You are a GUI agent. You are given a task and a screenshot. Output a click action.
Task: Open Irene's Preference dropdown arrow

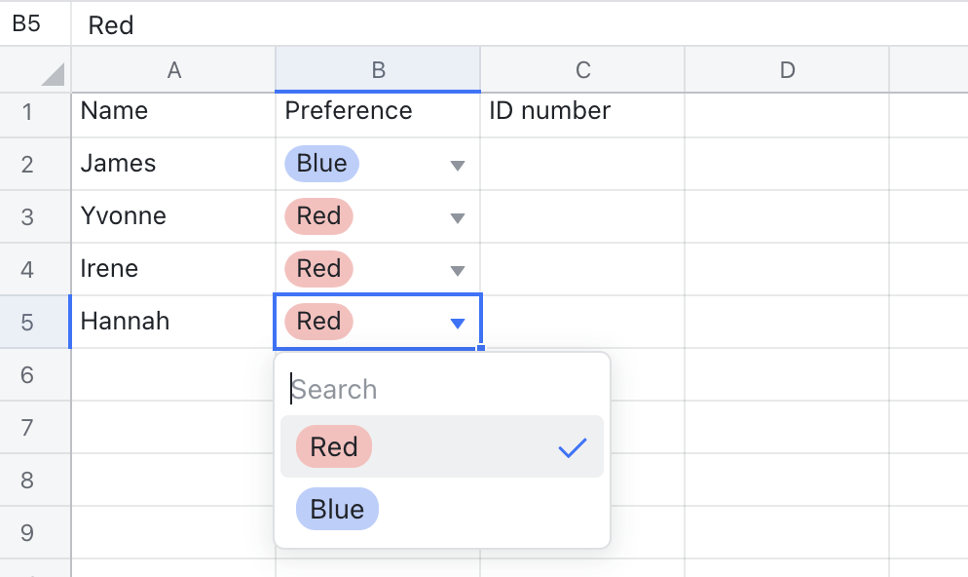pos(458,271)
